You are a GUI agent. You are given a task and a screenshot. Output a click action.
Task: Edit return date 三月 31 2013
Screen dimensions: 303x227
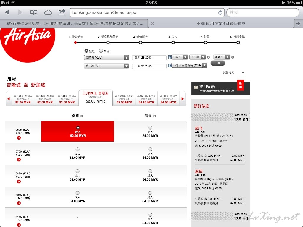tap(149, 66)
